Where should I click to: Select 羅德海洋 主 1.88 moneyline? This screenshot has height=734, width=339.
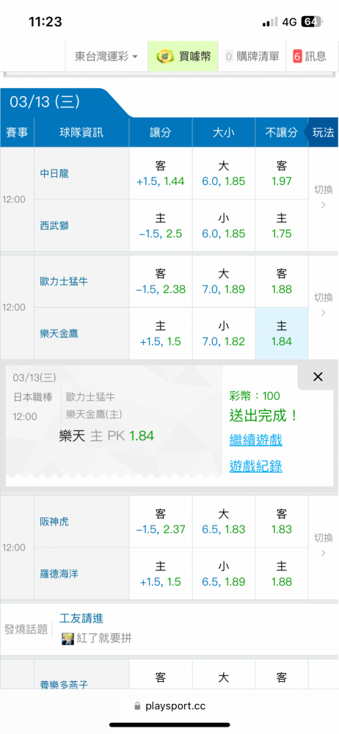pyautogui.click(x=282, y=574)
